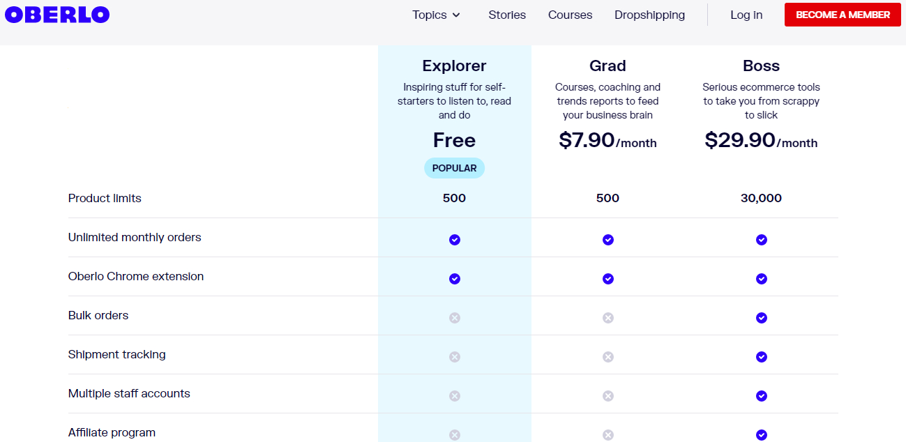The height and width of the screenshot is (442, 906).
Task: Click the Grad X icon for Multiple staff accounts
Action: [607, 395]
